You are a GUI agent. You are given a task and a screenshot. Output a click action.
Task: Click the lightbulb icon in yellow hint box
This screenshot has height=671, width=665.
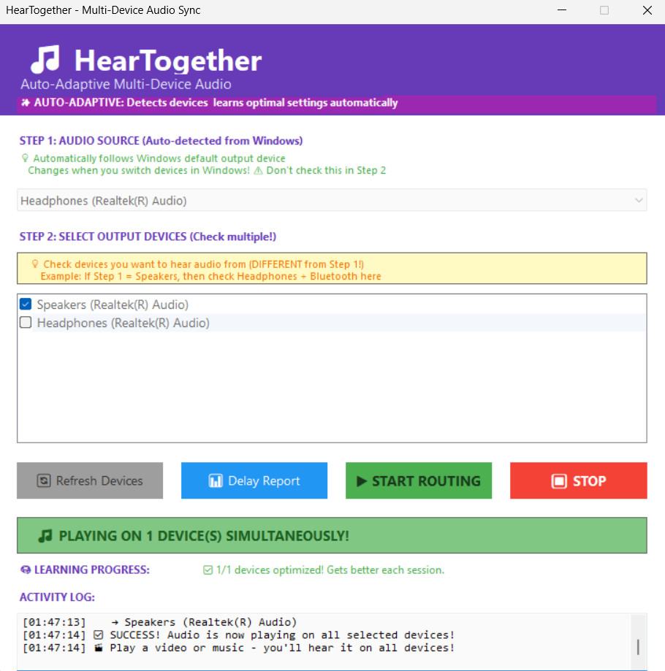[35, 264]
